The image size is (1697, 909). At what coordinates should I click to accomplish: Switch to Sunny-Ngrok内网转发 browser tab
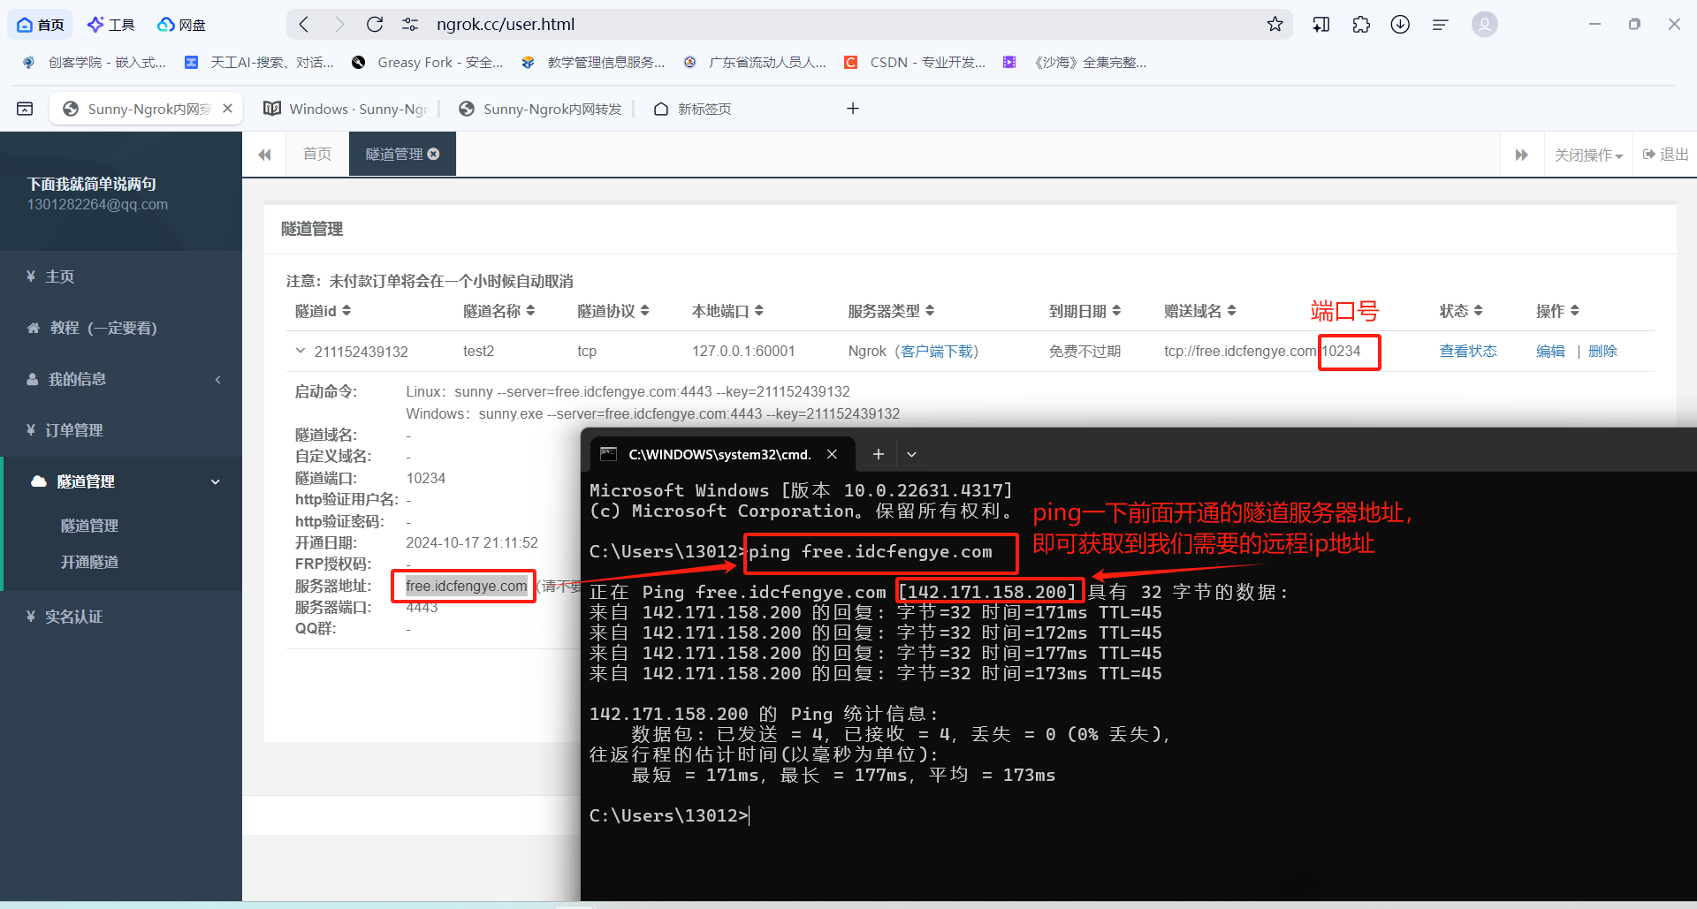point(541,109)
